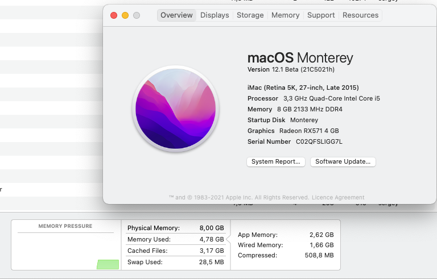This screenshot has width=437, height=279.
Task: Click the Processor 3,3 GHz Quad-Core Intel Core i5 line
Action: (x=314, y=98)
